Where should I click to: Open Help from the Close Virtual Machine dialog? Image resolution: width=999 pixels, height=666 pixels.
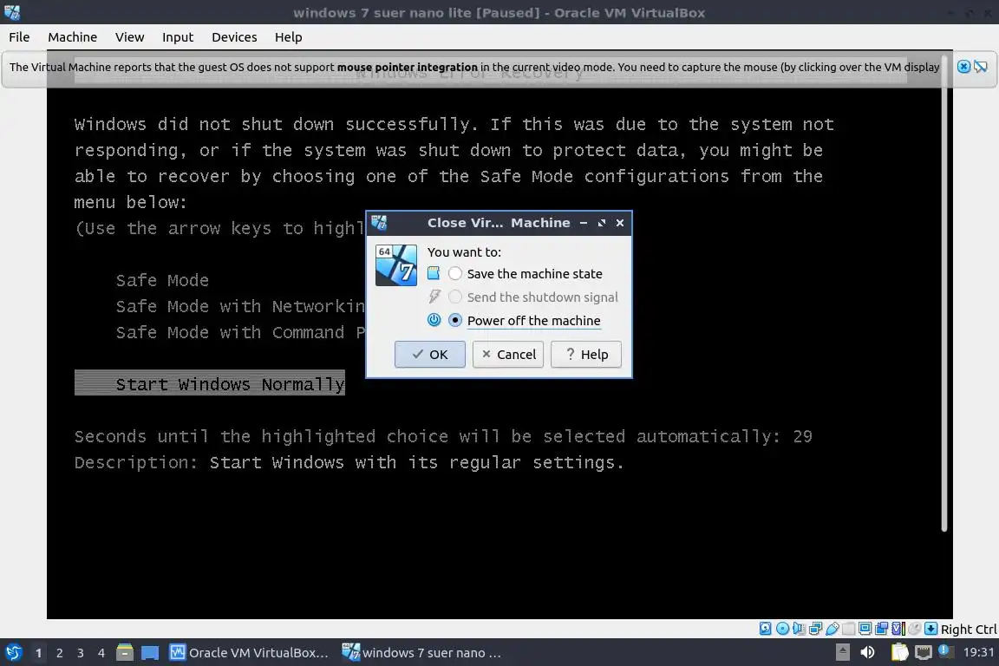coord(586,355)
